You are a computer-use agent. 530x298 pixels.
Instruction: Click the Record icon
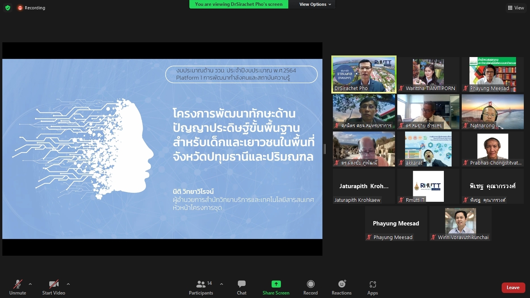tap(310, 284)
